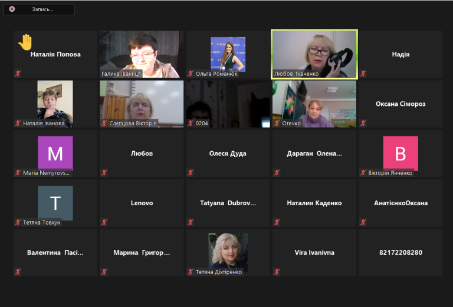Click muted mic icon beside Наталія Іванова

(x=18, y=124)
